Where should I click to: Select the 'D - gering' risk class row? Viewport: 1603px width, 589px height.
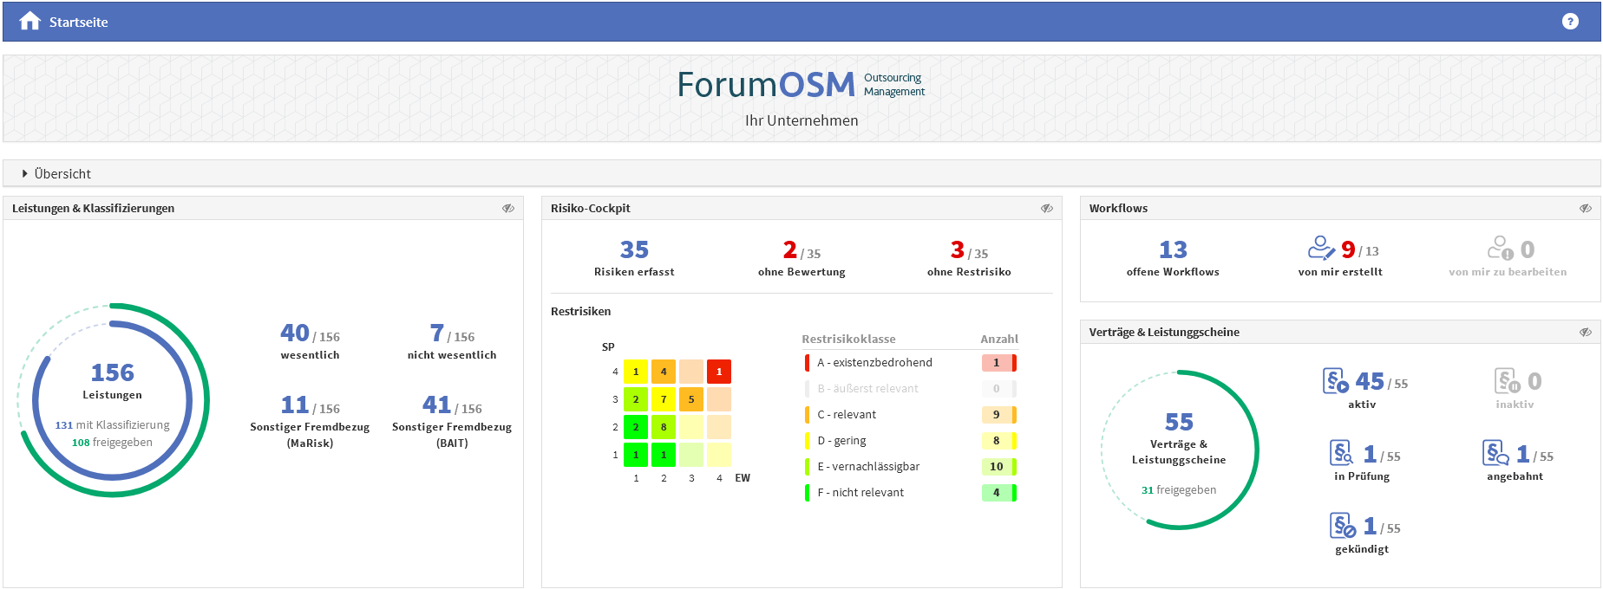[911, 441]
